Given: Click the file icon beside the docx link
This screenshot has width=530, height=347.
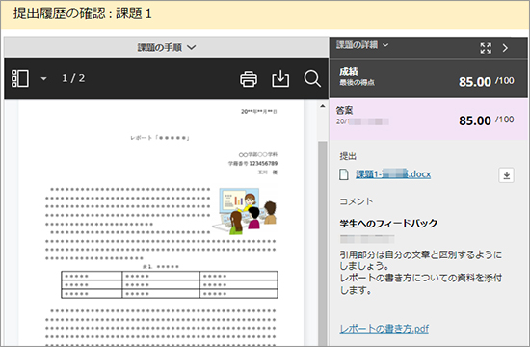Looking at the screenshot, I should coord(344,174).
